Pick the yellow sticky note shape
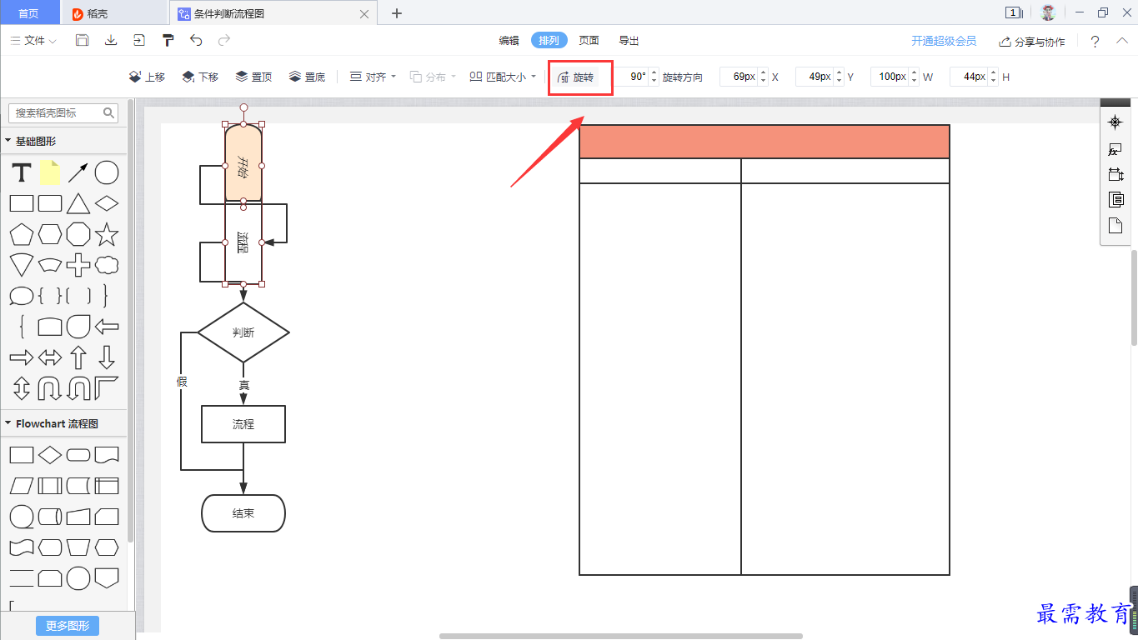Image resolution: width=1138 pixels, height=640 pixels. tap(50, 172)
